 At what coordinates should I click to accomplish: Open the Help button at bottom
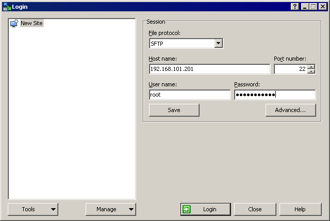pos(300,209)
